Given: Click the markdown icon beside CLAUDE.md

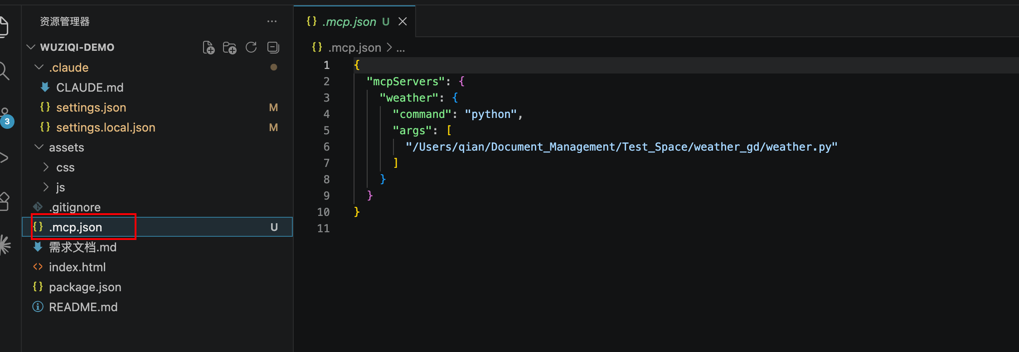Looking at the screenshot, I should click(45, 87).
